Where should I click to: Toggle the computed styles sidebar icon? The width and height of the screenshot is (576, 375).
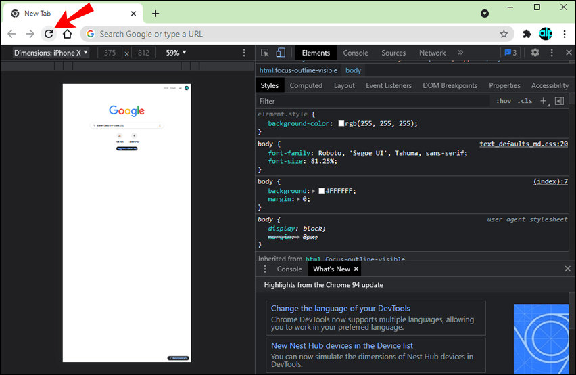(559, 101)
